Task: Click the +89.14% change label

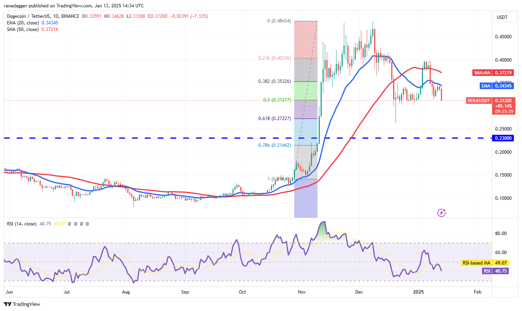Action: point(503,106)
